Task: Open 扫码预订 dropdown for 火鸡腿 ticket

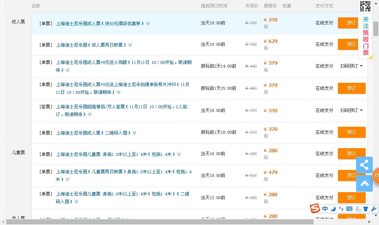Action: (x=351, y=66)
